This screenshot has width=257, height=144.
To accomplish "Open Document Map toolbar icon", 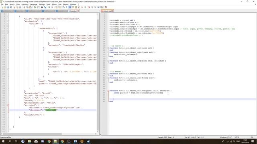I will pos(76,7).
